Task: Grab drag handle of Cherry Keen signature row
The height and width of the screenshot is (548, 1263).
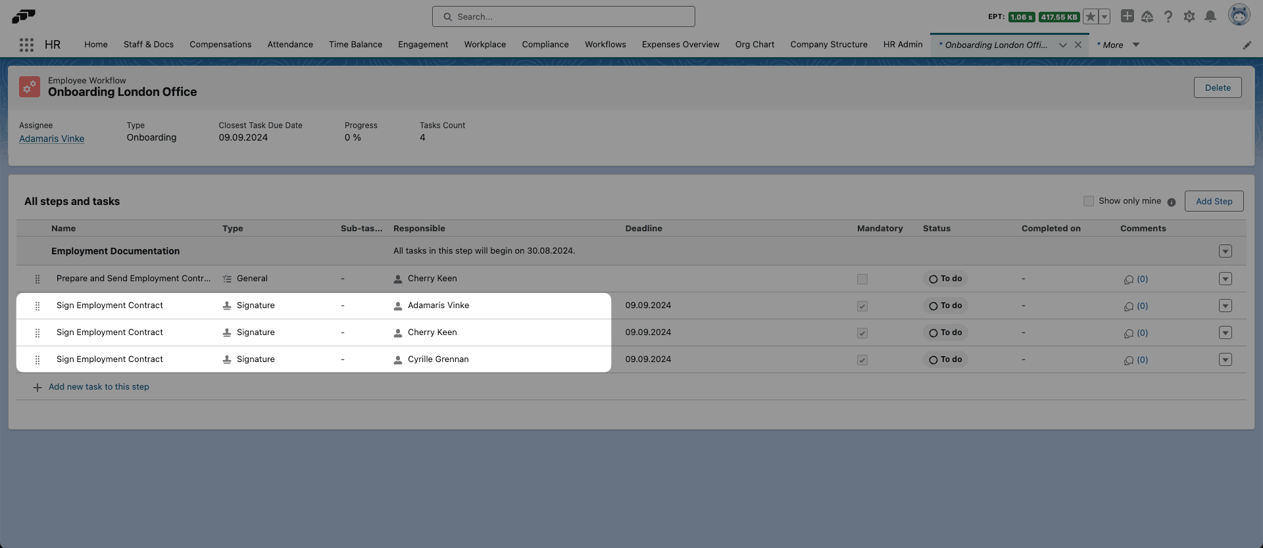Action: [37, 333]
